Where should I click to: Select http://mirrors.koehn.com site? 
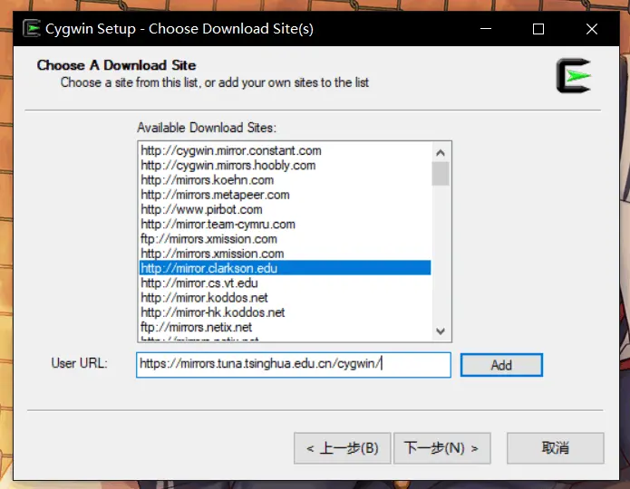click(x=286, y=180)
